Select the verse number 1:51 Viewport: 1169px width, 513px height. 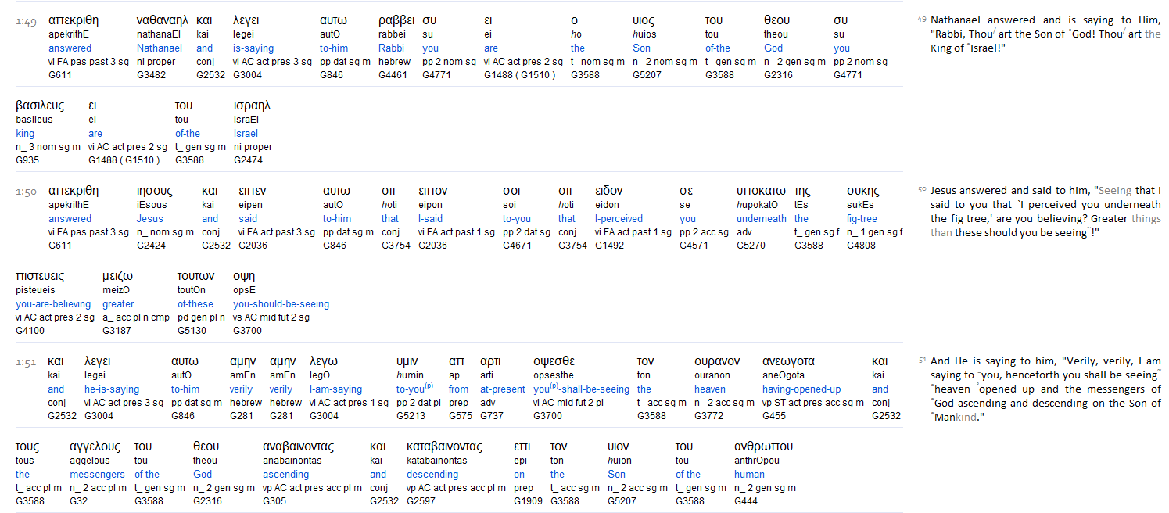click(26, 362)
